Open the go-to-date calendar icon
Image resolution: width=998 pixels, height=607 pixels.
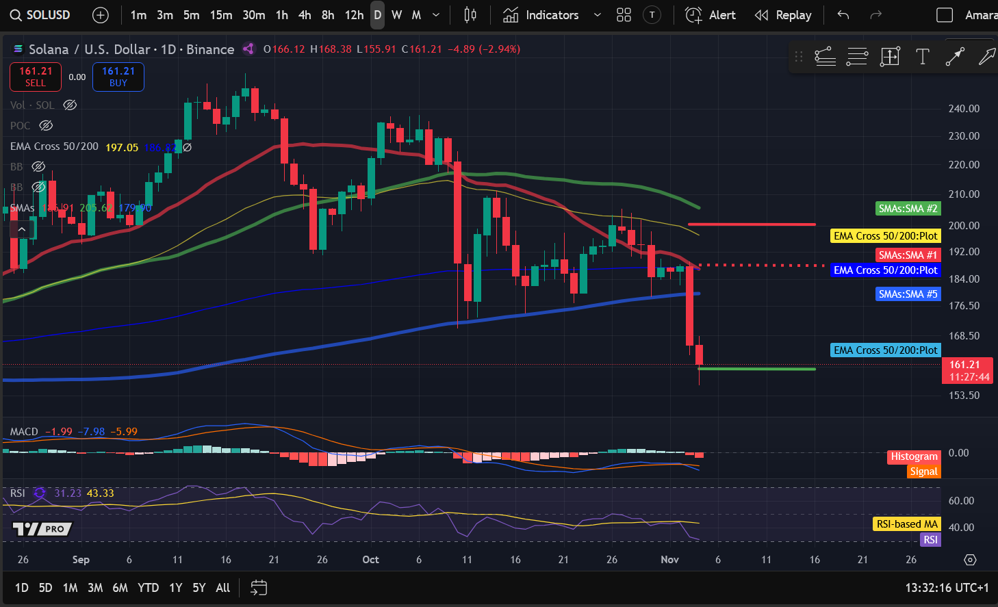(258, 588)
